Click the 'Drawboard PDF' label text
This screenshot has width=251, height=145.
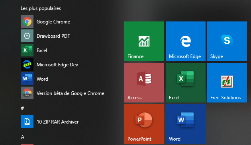[53, 36]
